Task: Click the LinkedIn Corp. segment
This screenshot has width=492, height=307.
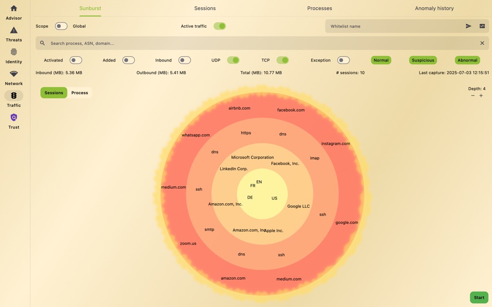Action: [234, 168]
